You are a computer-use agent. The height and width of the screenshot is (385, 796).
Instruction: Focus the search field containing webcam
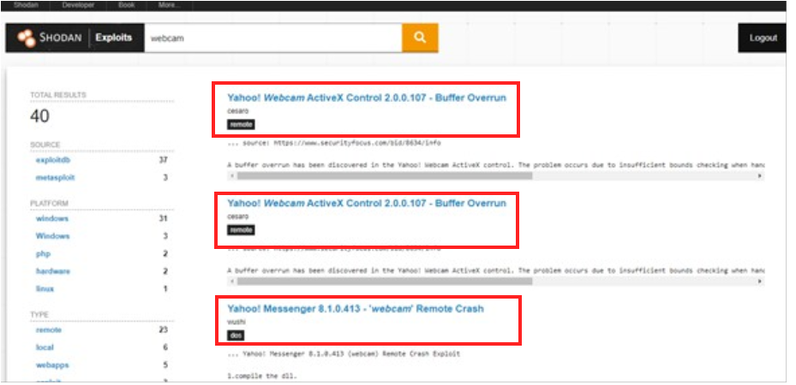(273, 38)
